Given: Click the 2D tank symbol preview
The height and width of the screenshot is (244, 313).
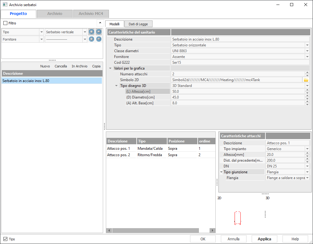Looking at the screenshot, I should pyautogui.click(x=238, y=218).
